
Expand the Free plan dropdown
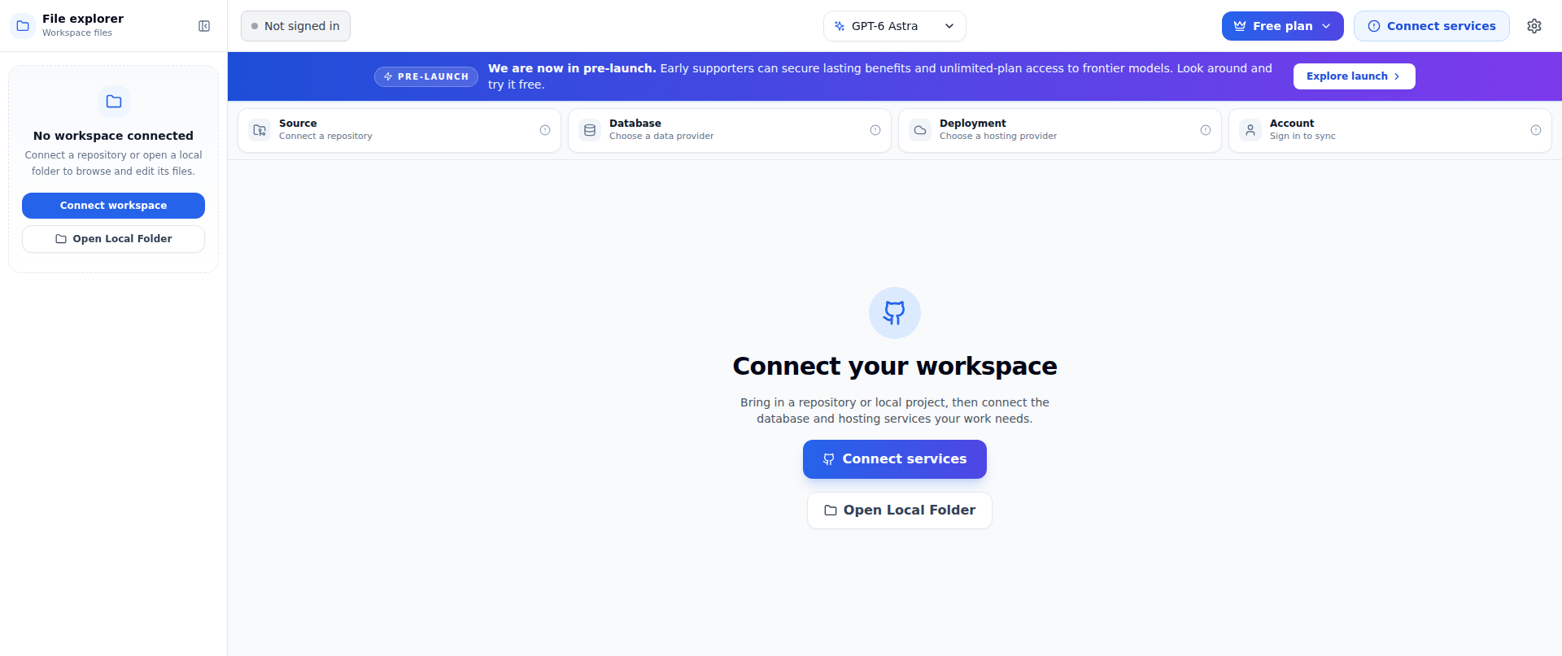(x=1283, y=26)
